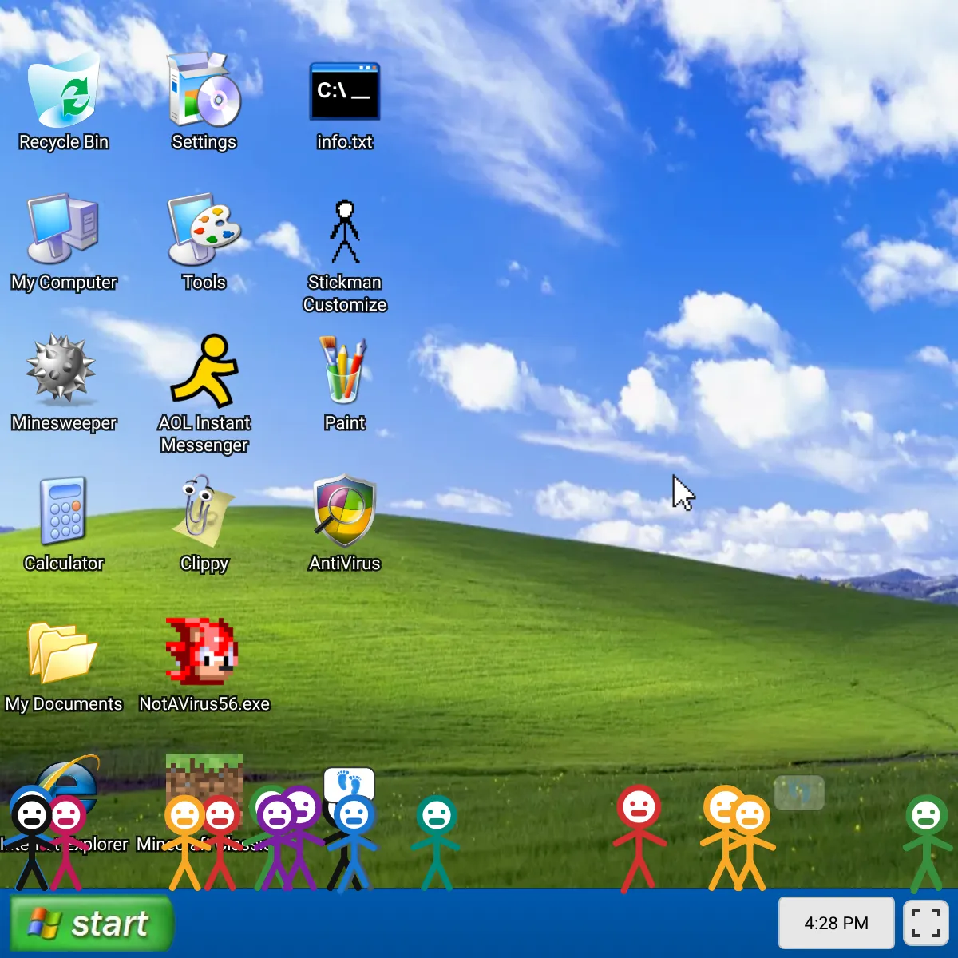Select the NotAVirus56.exe Knuckles icon

(x=202, y=651)
